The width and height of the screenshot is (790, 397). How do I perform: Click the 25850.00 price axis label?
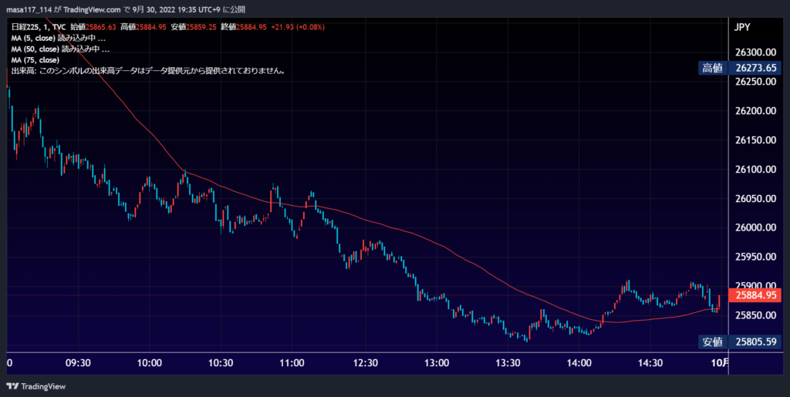pyautogui.click(x=756, y=315)
